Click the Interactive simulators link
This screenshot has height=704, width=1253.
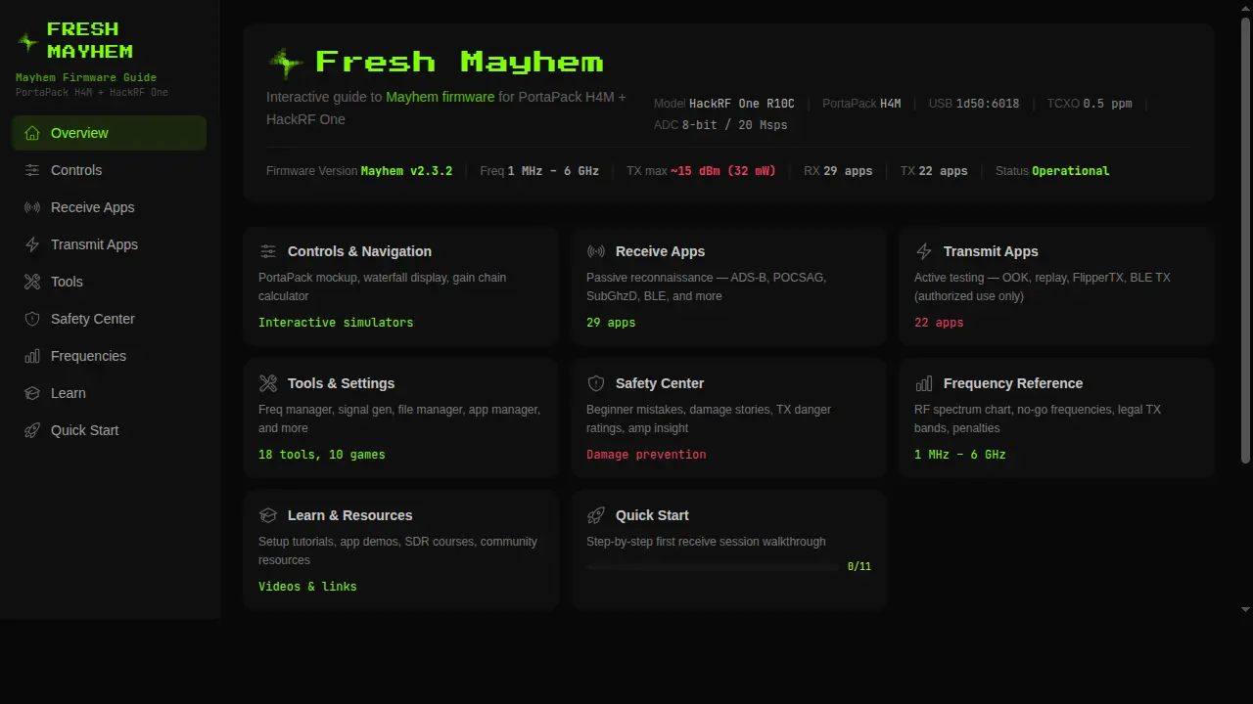(335, 322)
